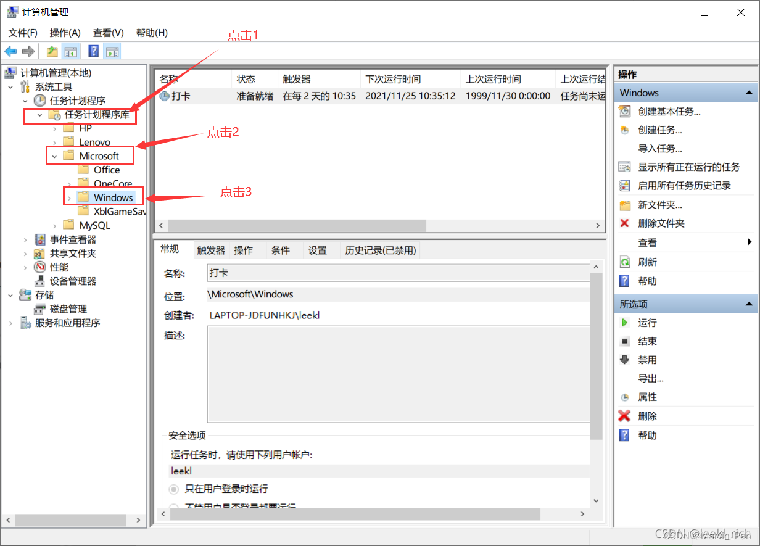Click the 创建基本任务 icon in the actions pane
Screen dimensions: 760x546
[625, 111]
